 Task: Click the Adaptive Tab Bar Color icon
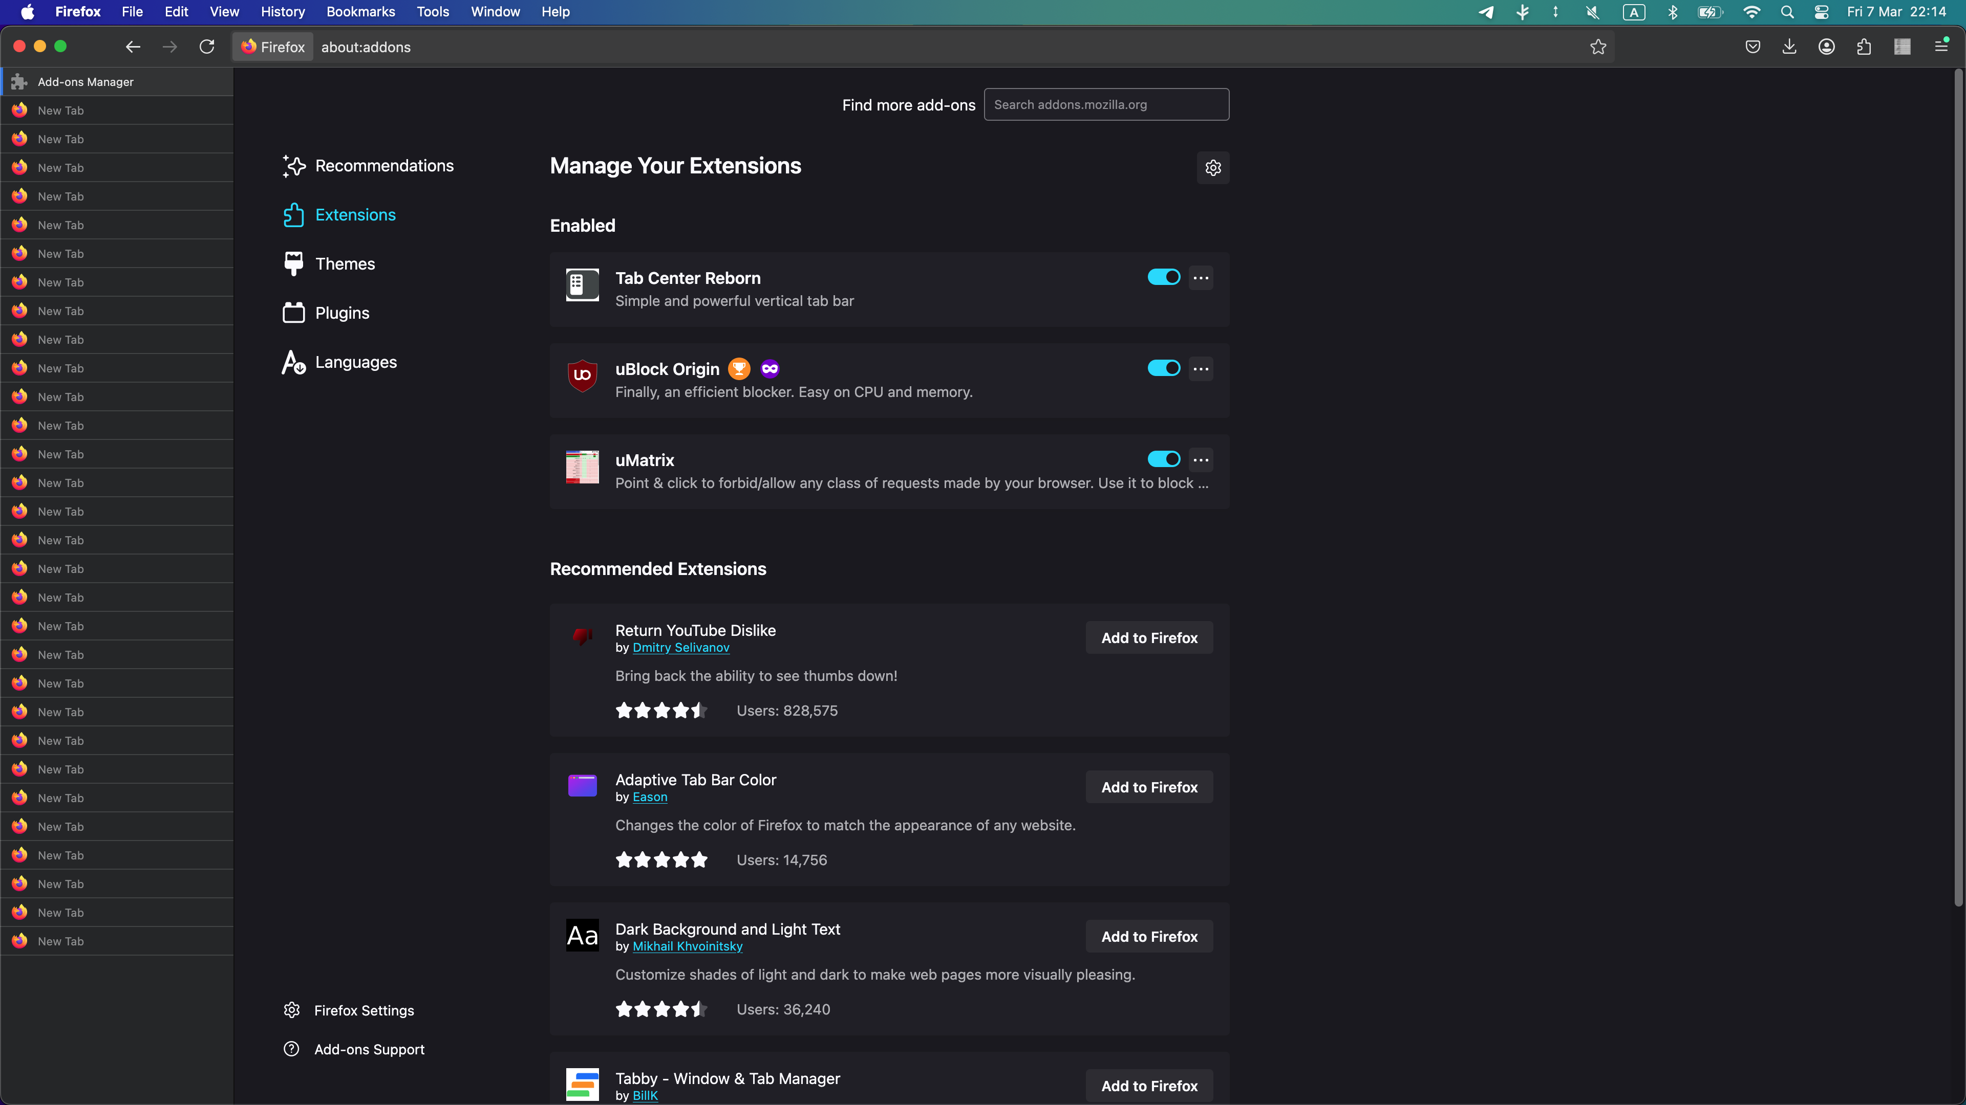[582, 785]
